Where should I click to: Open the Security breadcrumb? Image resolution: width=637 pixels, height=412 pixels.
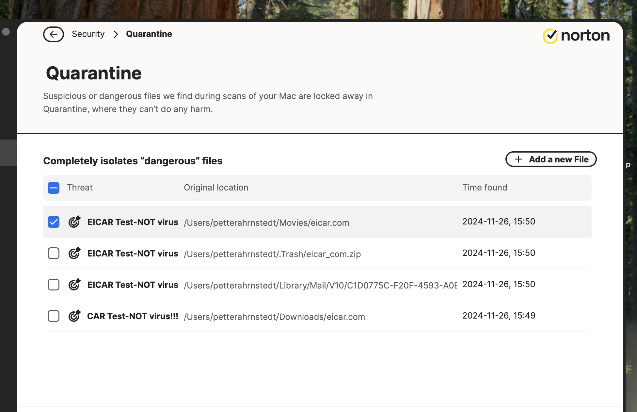pyautogui.click(x=88, y=34)
